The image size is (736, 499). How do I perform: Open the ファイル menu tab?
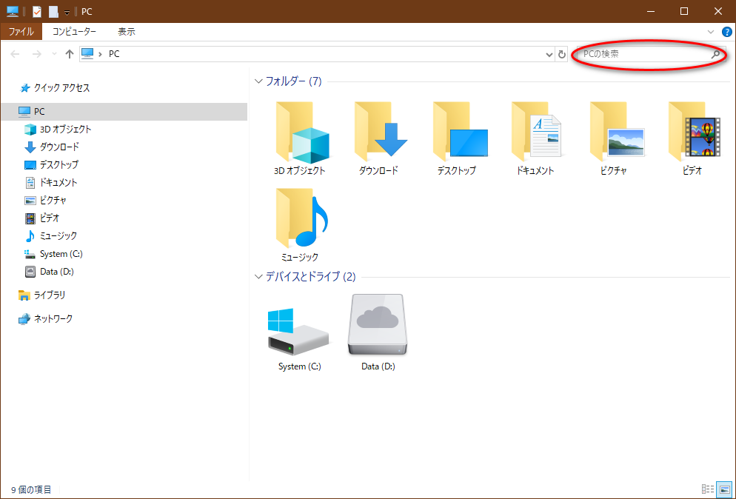pyautogui.click(x=21, y=32)
